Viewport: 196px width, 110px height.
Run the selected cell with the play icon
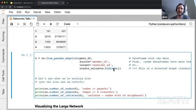(x=44, y=24)
